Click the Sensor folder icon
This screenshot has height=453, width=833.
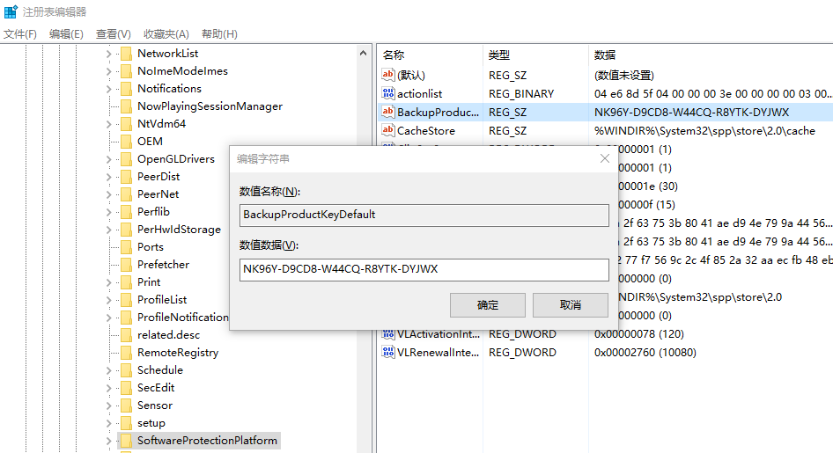126,406
